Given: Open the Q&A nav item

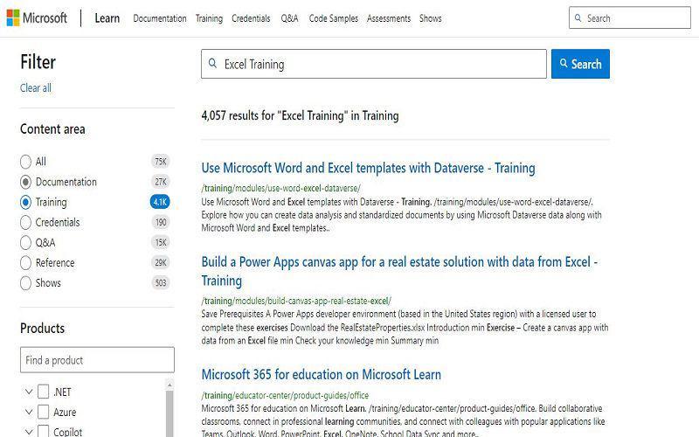Looking at the screenshot, I should 289,18.
